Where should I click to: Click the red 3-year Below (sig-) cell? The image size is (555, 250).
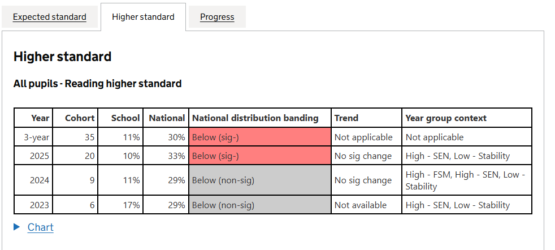click(x=260, y=137)
